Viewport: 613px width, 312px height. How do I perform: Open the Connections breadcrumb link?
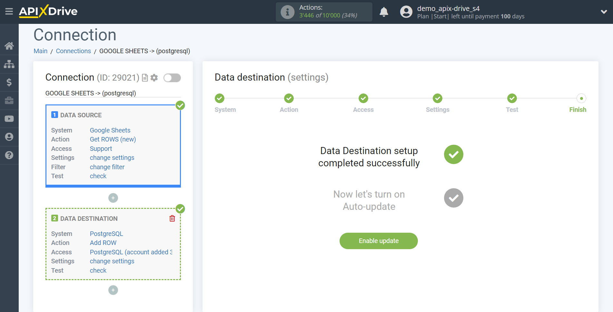pyautogui.click(x=74, y=51)
